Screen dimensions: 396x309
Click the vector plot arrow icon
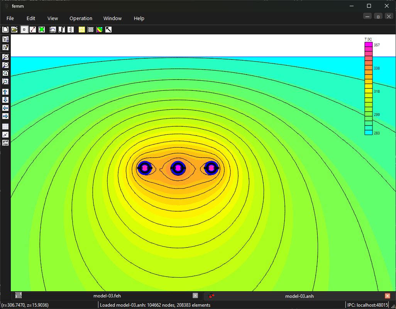point(108,30)
